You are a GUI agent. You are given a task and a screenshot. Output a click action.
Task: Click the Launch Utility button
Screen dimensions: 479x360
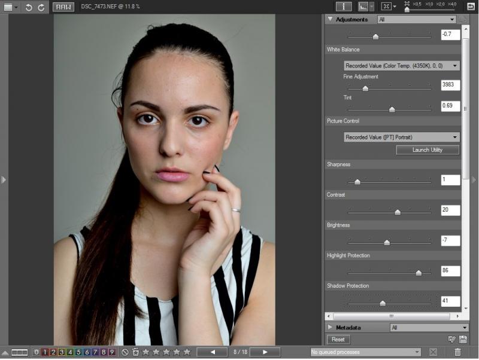coord(428,150)
